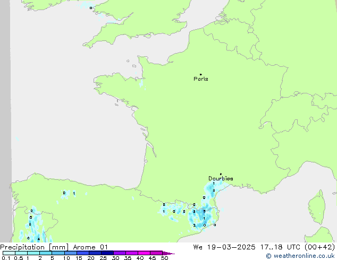Click the purple arrow tip beyond 50

[x=168, y=253]
